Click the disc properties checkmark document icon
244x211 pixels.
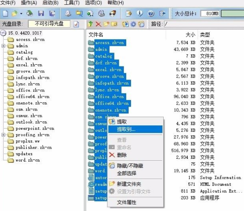tap(76, 24)
